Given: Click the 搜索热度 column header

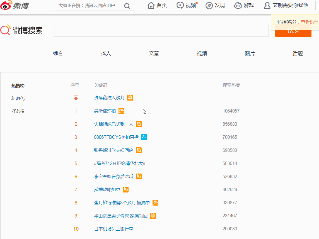Looking at the screenshot, I should click(231, 85).
